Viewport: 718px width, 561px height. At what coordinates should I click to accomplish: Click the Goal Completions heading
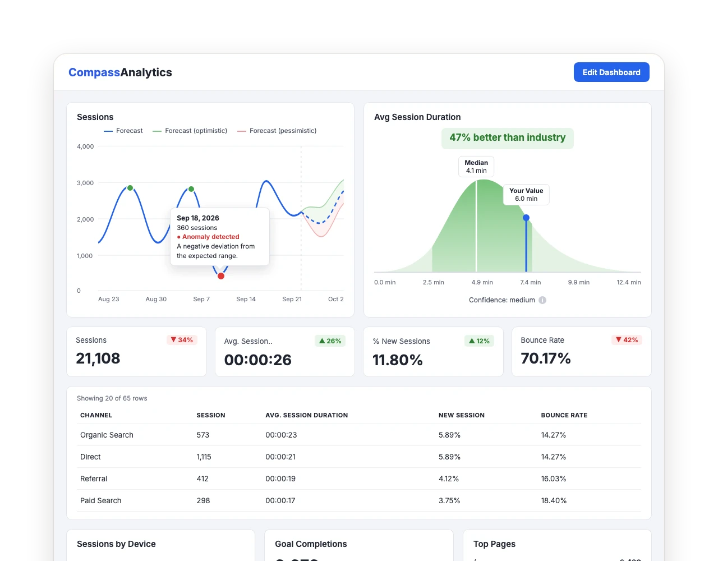click(311, 544)
